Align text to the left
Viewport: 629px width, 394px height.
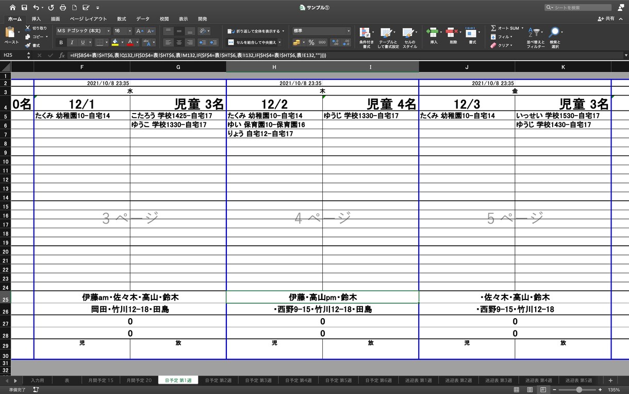(169, 42)
